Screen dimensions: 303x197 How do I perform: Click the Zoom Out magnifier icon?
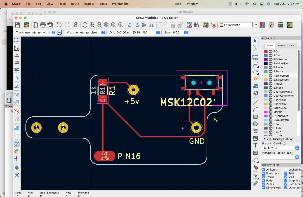tap(99, 25)
